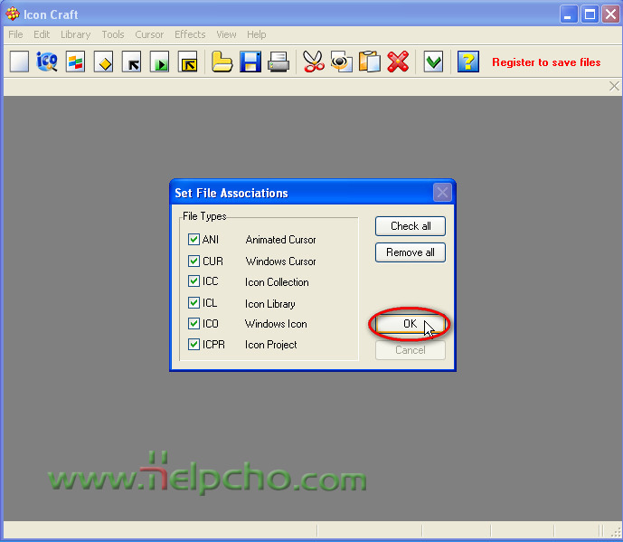Open a file with the folder icon
Image resolution: width=623 pixels, height=542 pixels.
(222, 62)
